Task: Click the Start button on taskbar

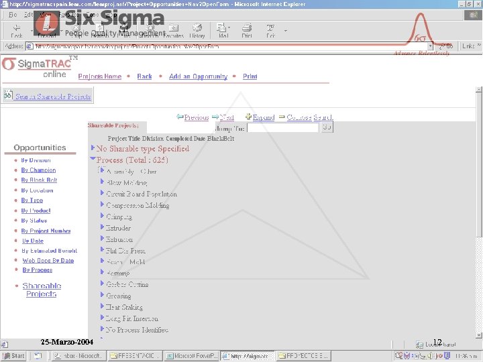Action: click(x=14, y=356)
